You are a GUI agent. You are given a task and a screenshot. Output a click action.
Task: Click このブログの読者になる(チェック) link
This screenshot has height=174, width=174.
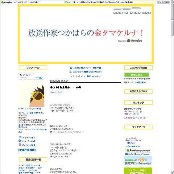87,72
